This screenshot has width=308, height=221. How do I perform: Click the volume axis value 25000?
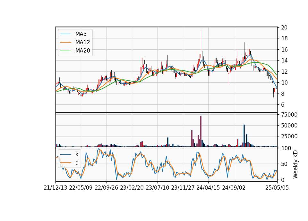[289, 136]
